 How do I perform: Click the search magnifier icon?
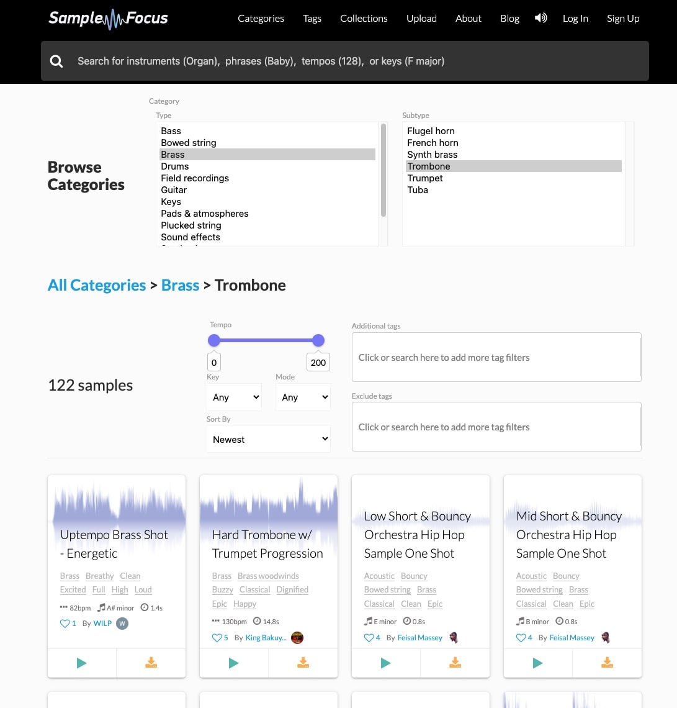pyautogui.click(x=56, y=61)
